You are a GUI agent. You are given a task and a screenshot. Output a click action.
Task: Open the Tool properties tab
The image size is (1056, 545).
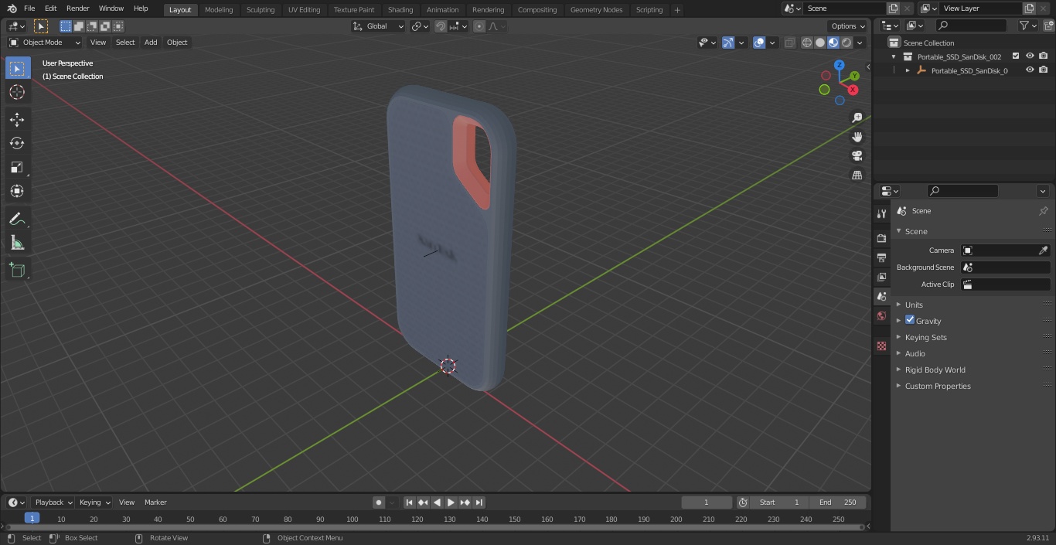881,214
